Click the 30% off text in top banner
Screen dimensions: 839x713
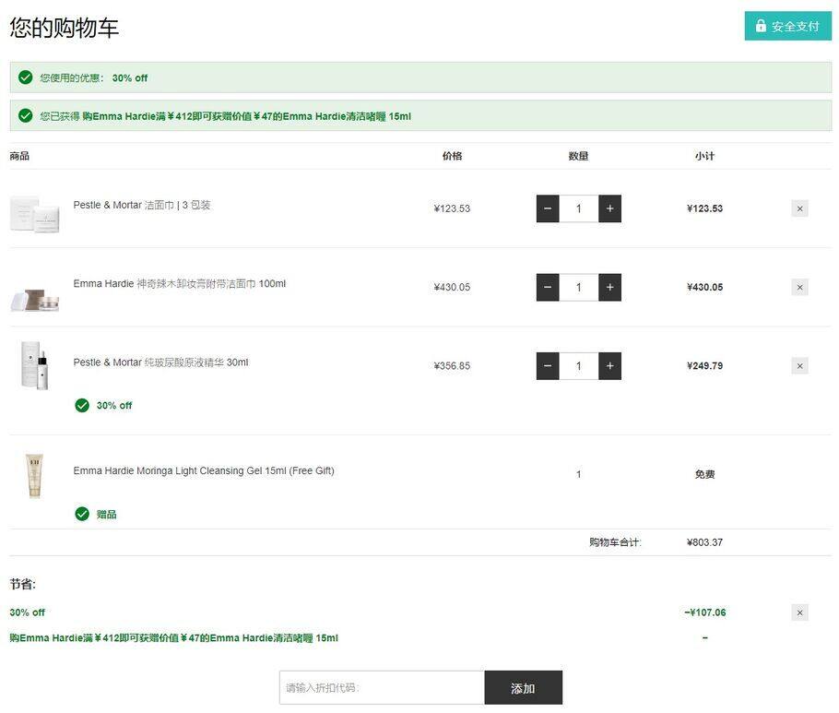[129, 77]
